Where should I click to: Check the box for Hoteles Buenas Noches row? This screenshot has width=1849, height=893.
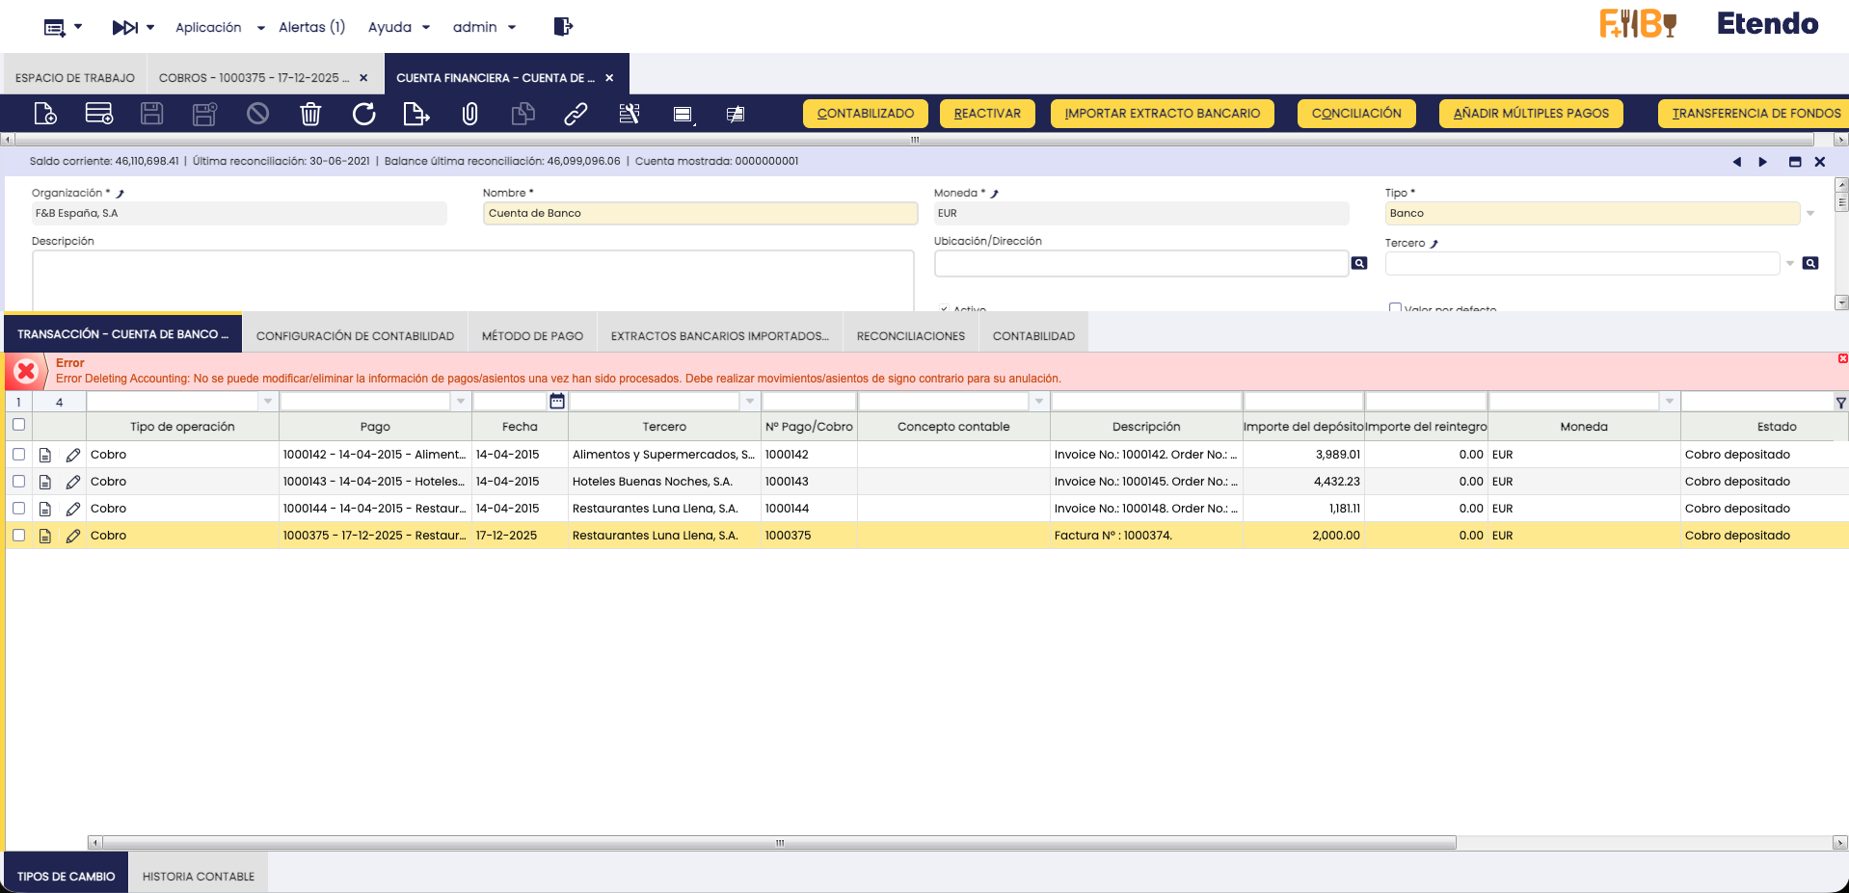18,482
